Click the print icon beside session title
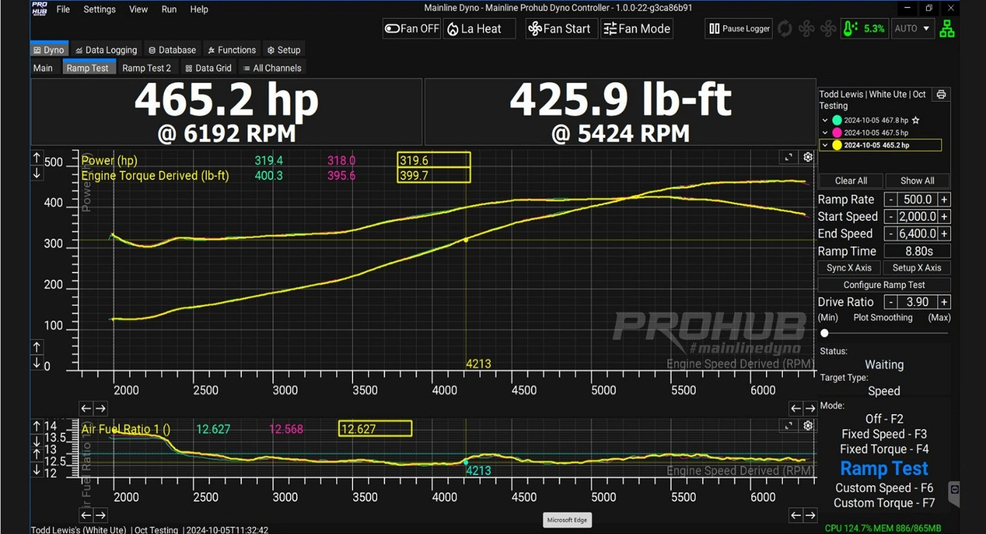The image size is (986, 534). click(941, 95)
